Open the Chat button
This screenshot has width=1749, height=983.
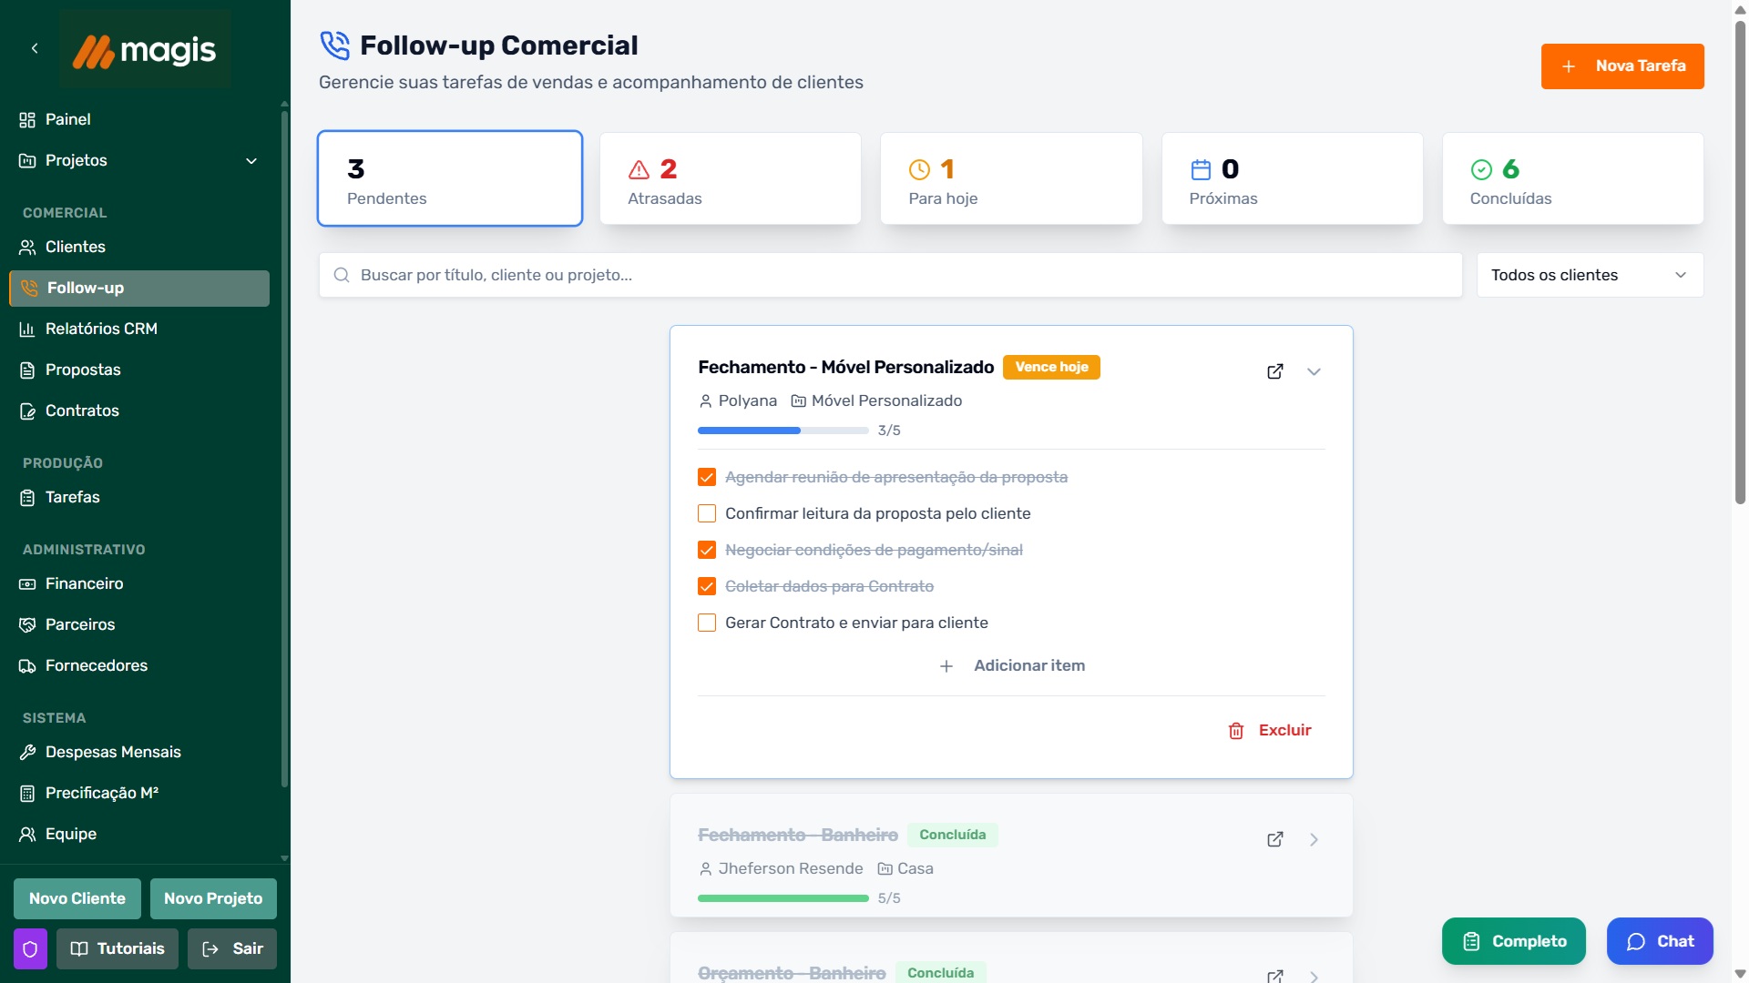tap(1659, 941)
